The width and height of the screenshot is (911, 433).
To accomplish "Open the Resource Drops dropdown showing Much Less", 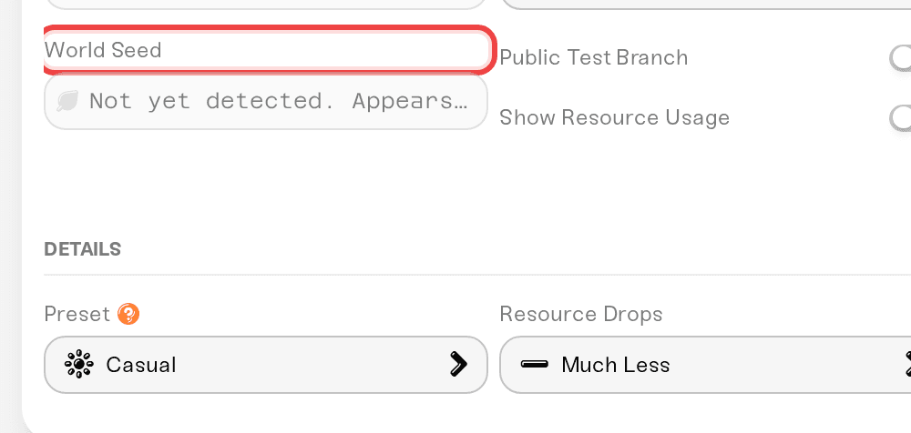I will (x=705, y=365).
